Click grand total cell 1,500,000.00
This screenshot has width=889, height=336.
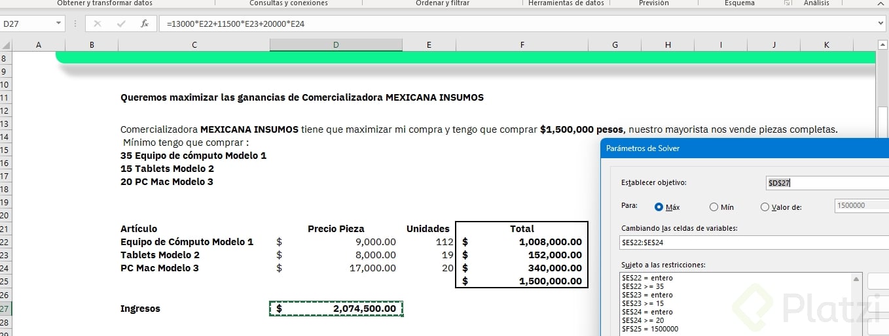522,281
